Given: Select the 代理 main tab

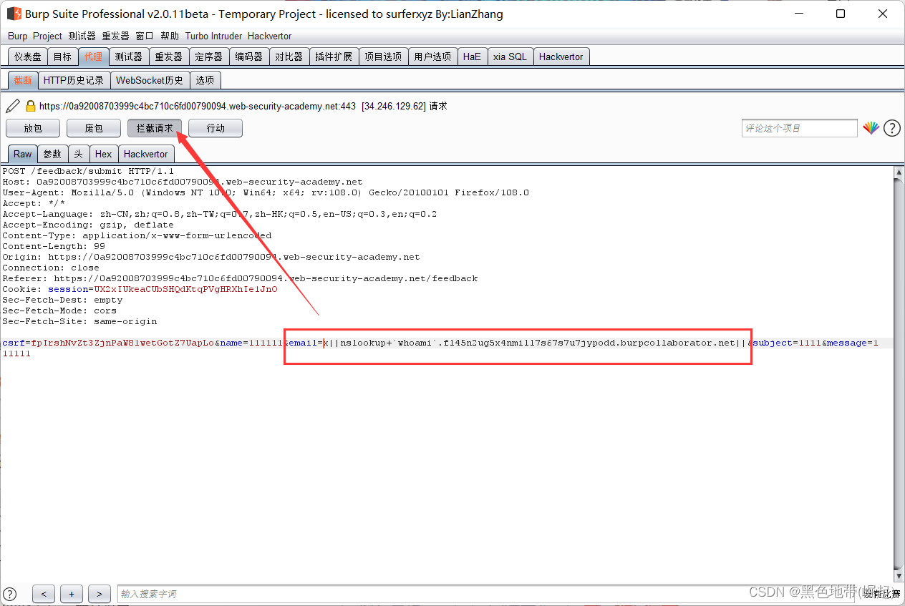Looking at the screenshot, I should tap(93, 57).
